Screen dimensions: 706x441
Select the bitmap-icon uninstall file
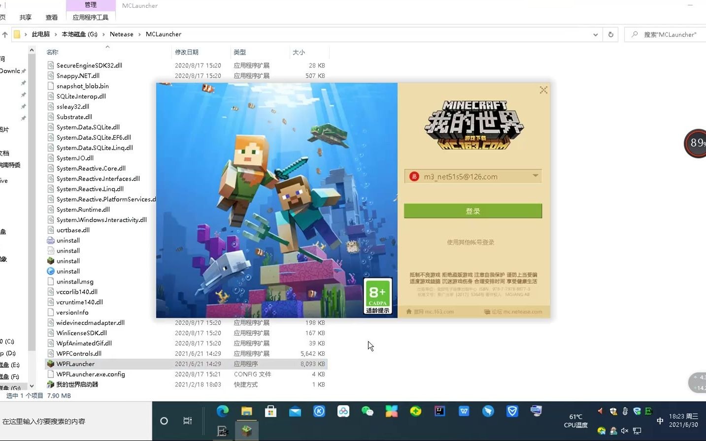click(68, 240)
